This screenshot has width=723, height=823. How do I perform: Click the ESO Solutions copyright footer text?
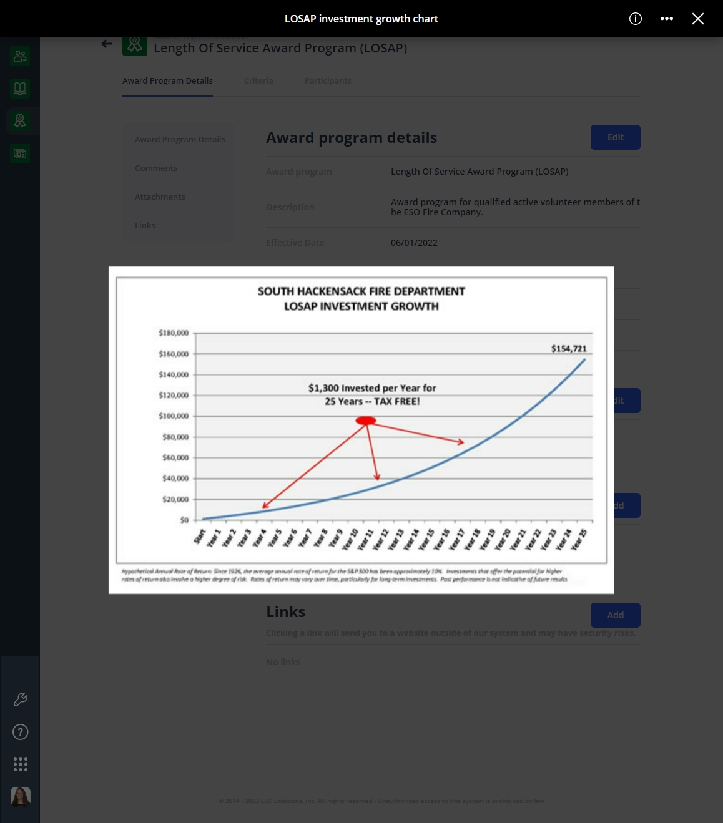point(381,801)
